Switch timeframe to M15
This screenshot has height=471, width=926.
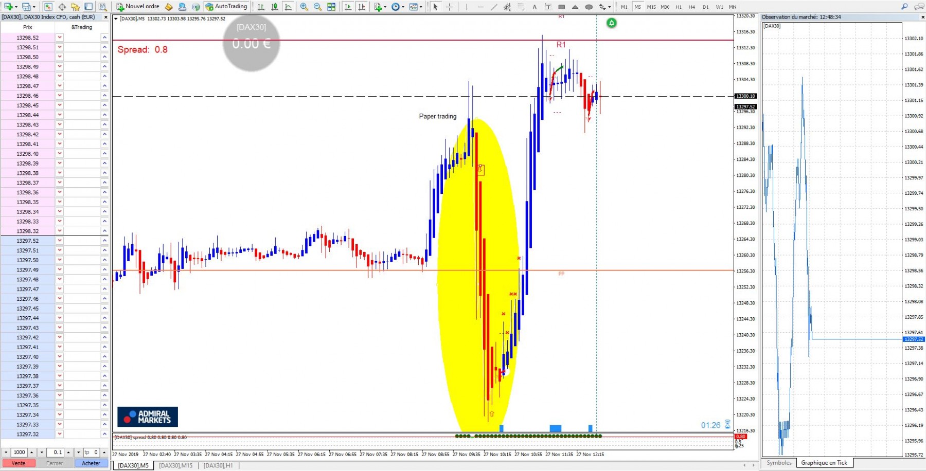tap(651, 7)
